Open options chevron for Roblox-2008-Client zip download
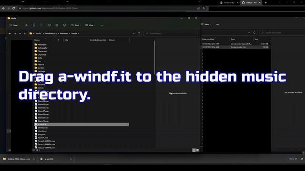 point(34,159)
